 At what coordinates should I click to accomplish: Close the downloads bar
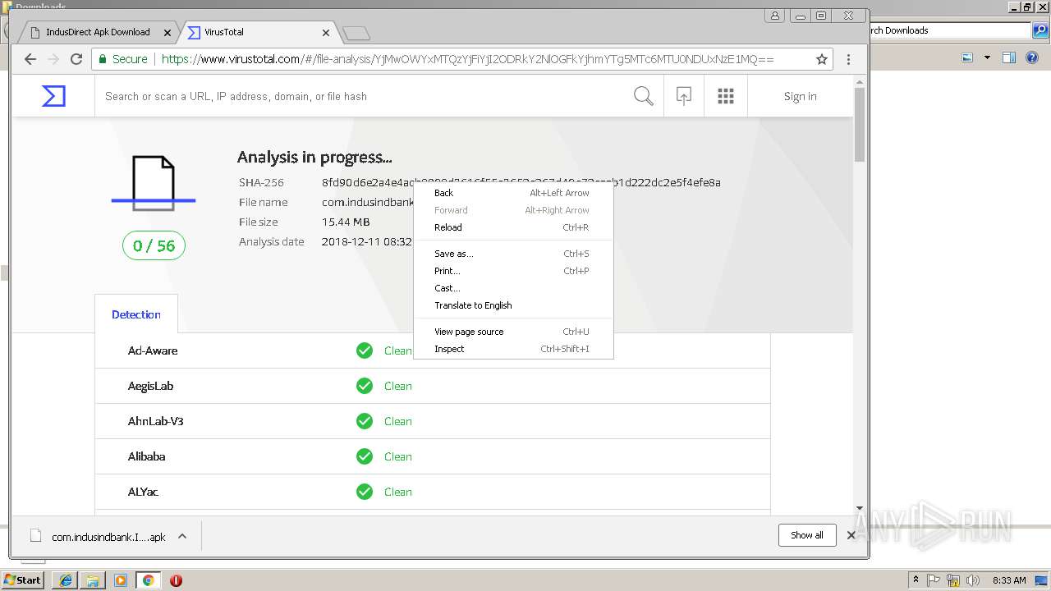pyautogui.click(x=851, y=535)
